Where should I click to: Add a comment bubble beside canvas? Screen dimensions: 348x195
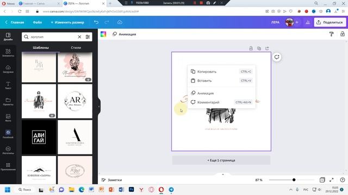click(277, 57)
